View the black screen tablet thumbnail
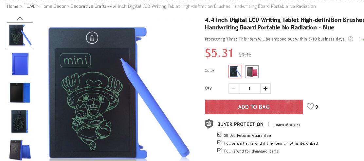Screen dimensions: 364x161 [20, 93]
